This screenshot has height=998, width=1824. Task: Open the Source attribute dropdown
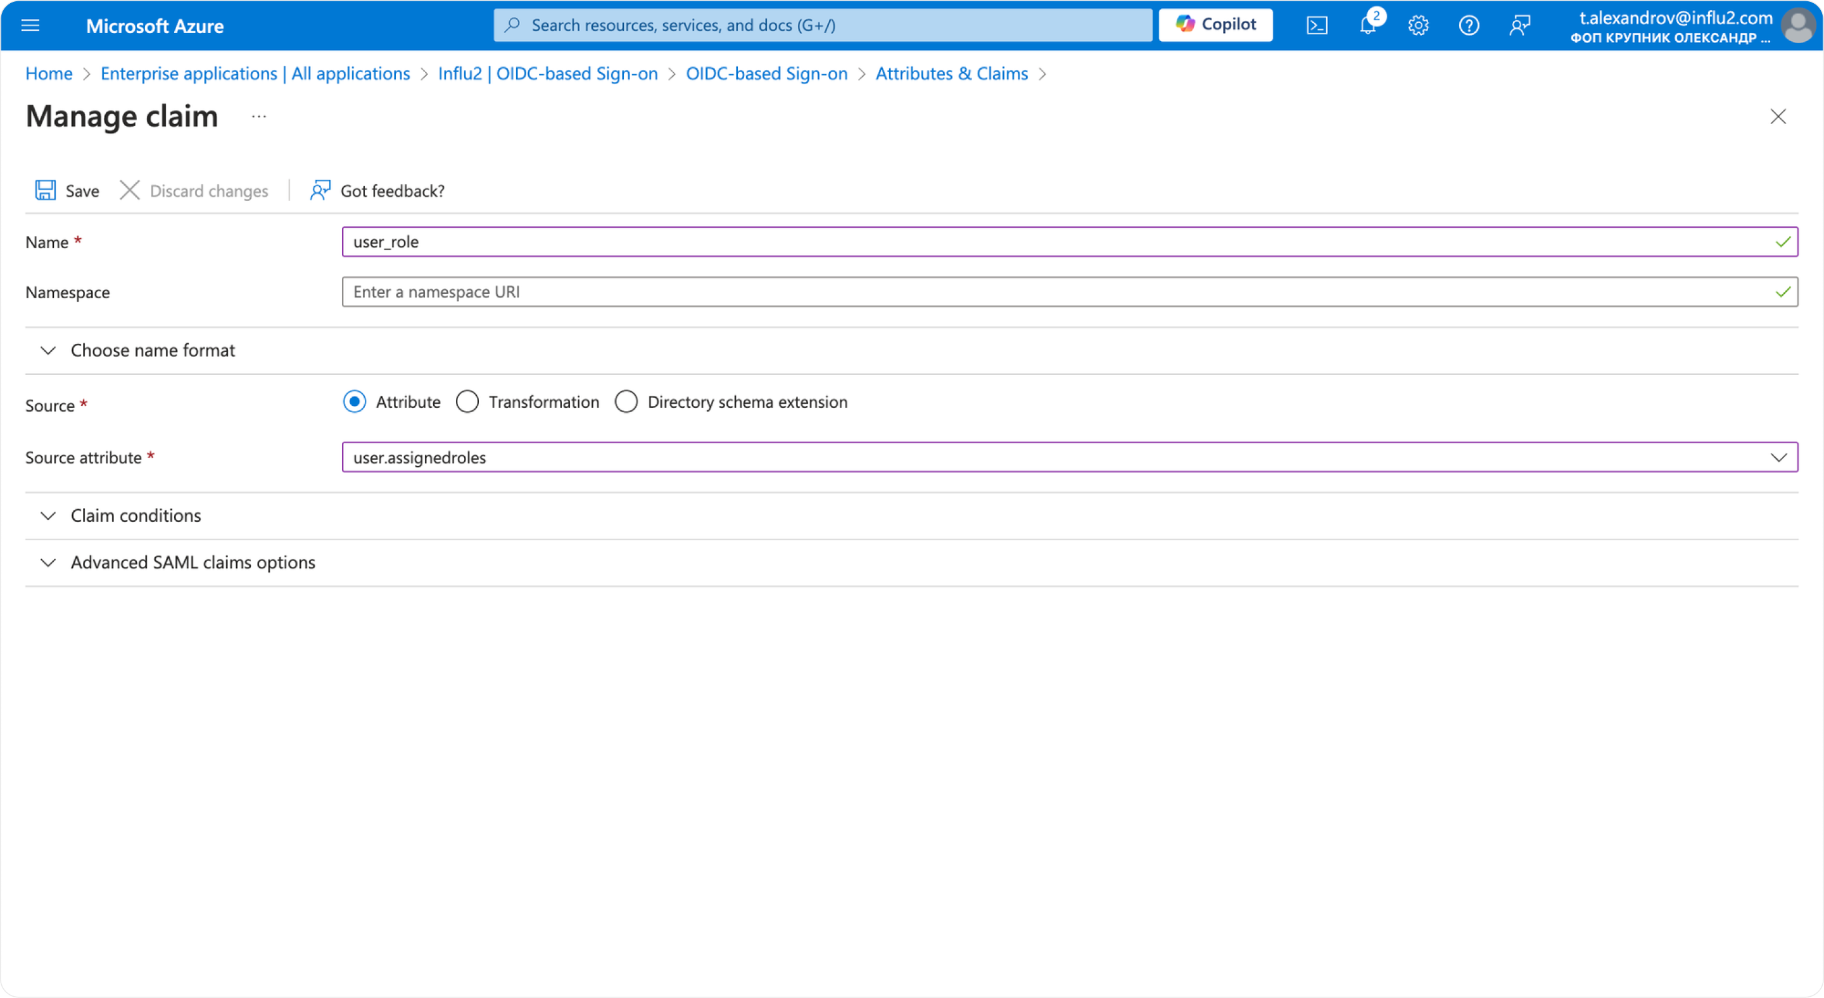[x=1777, y=457]
